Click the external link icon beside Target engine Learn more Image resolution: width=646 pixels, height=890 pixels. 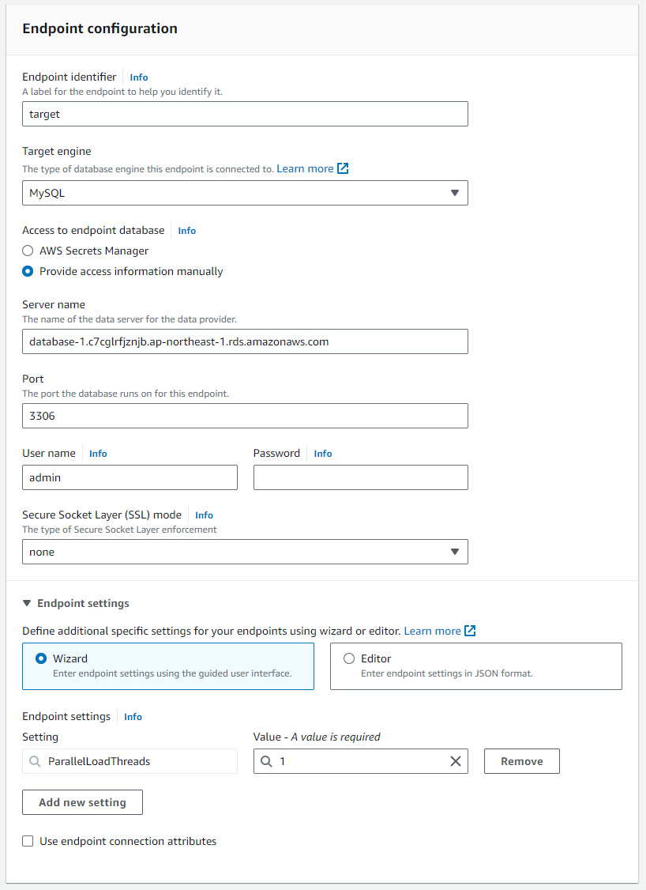[343, 168]
